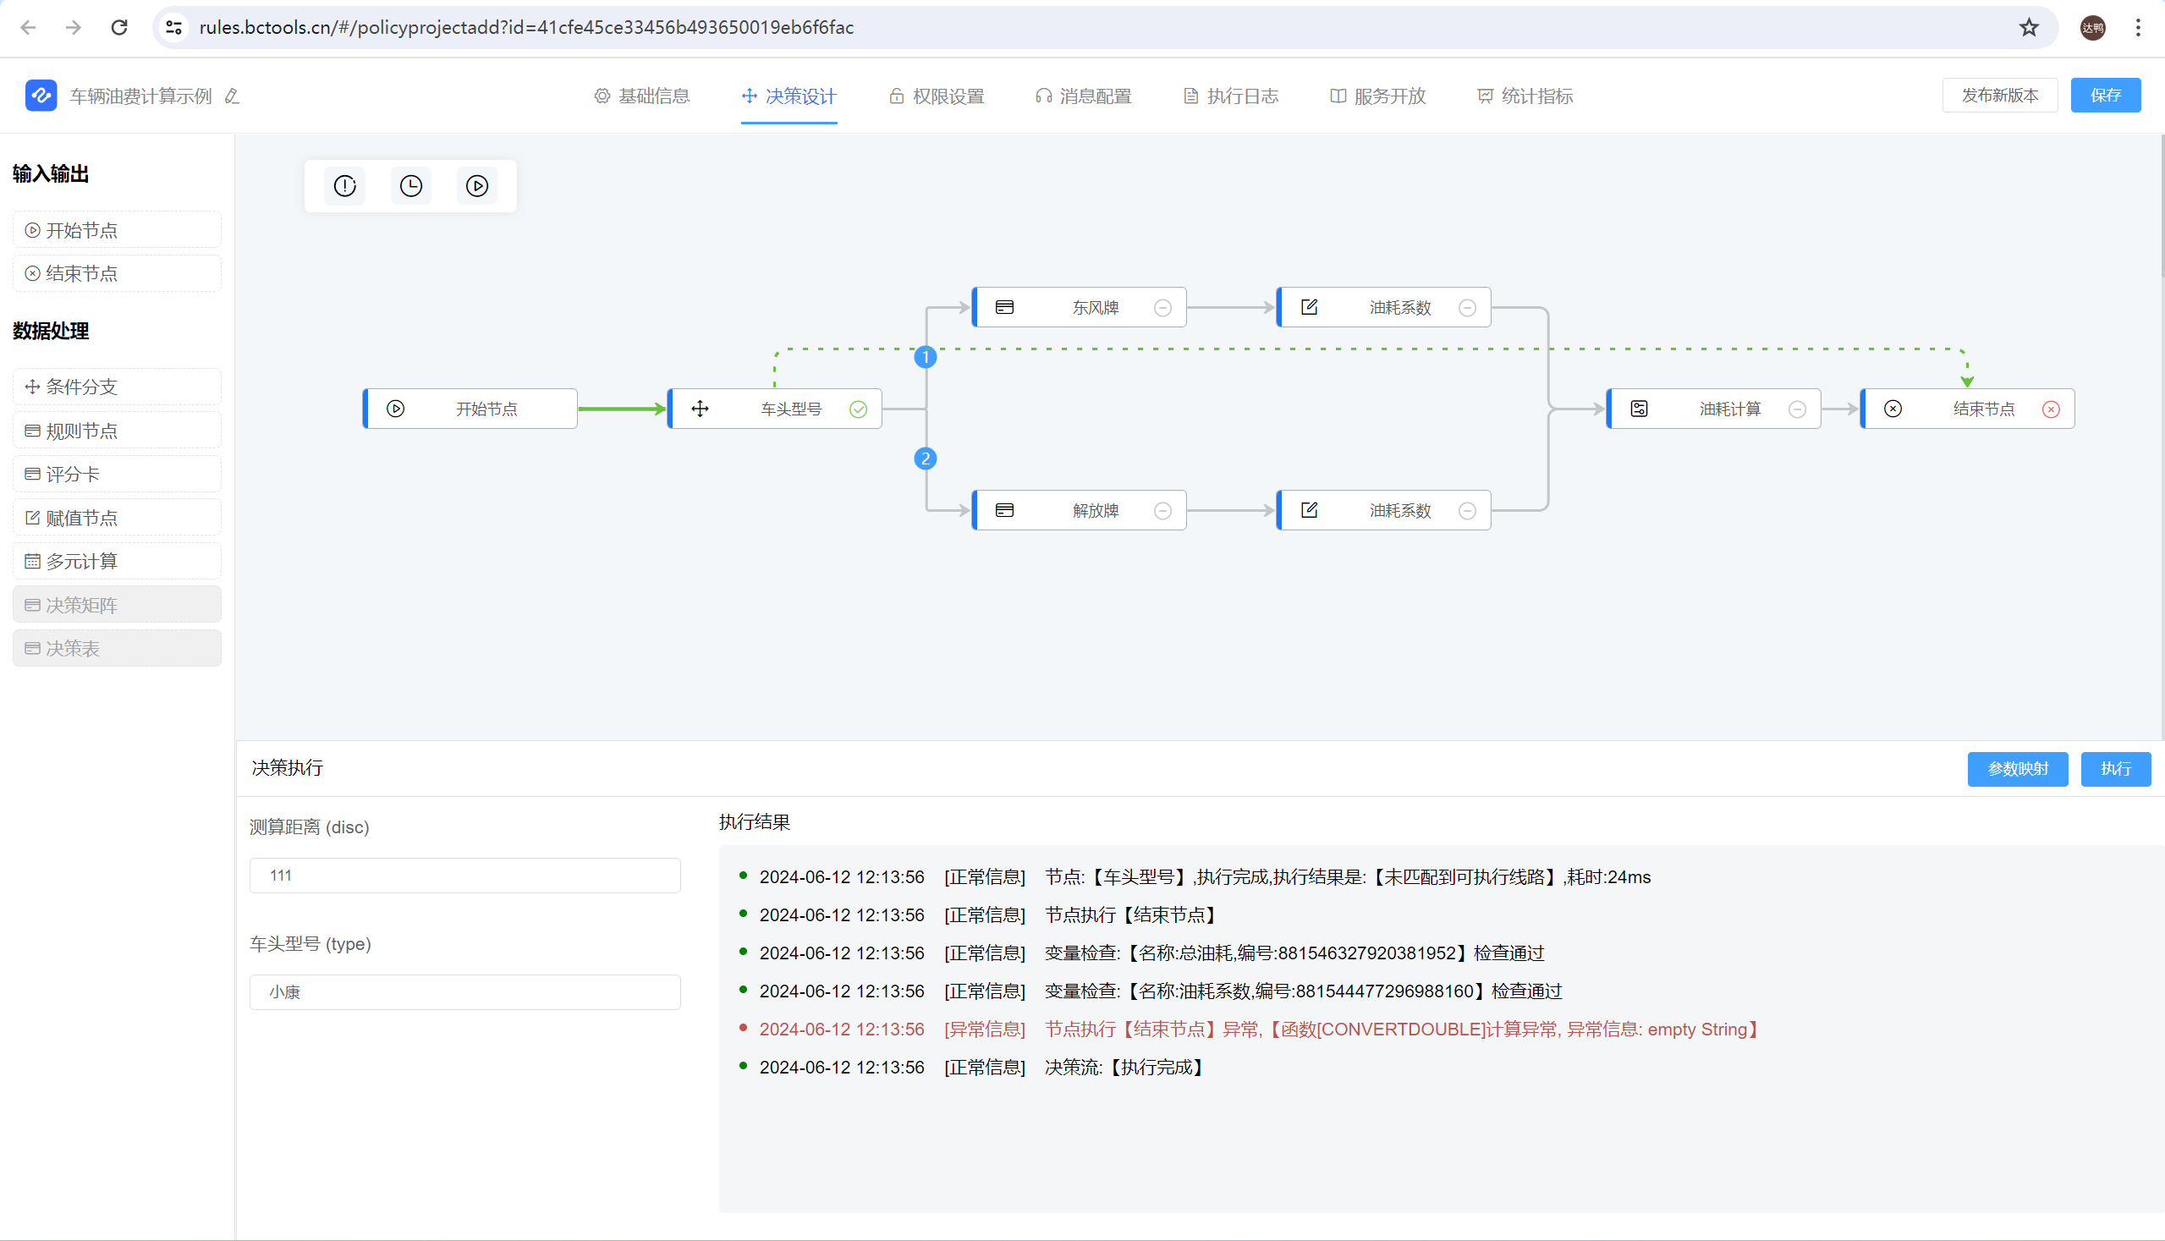Click branch marker 2 on the flow line
Viewport: 2165px width, 1241px height.
[926, 459]
